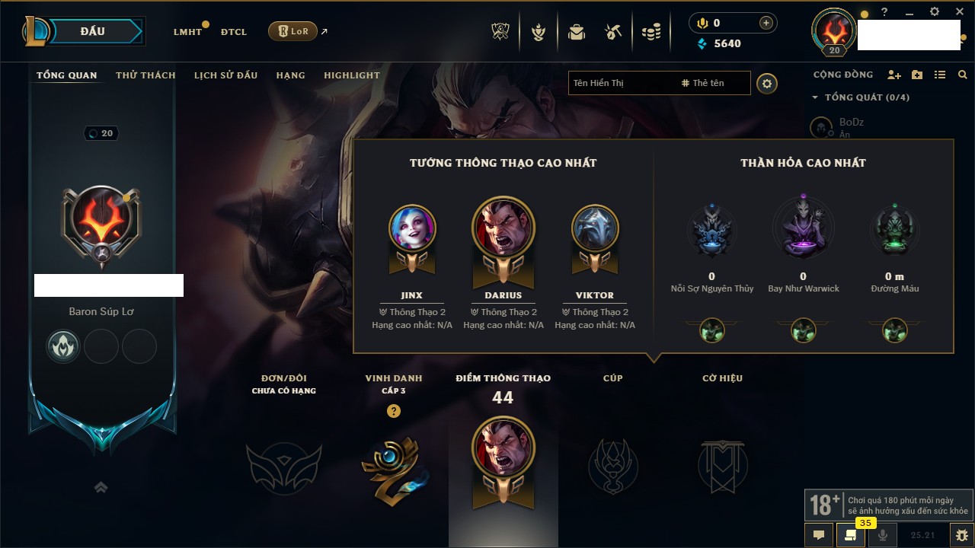Viewport: 975px width, 548px height.
Task: Click the plus to buy RP
Action: click(766, 23)
